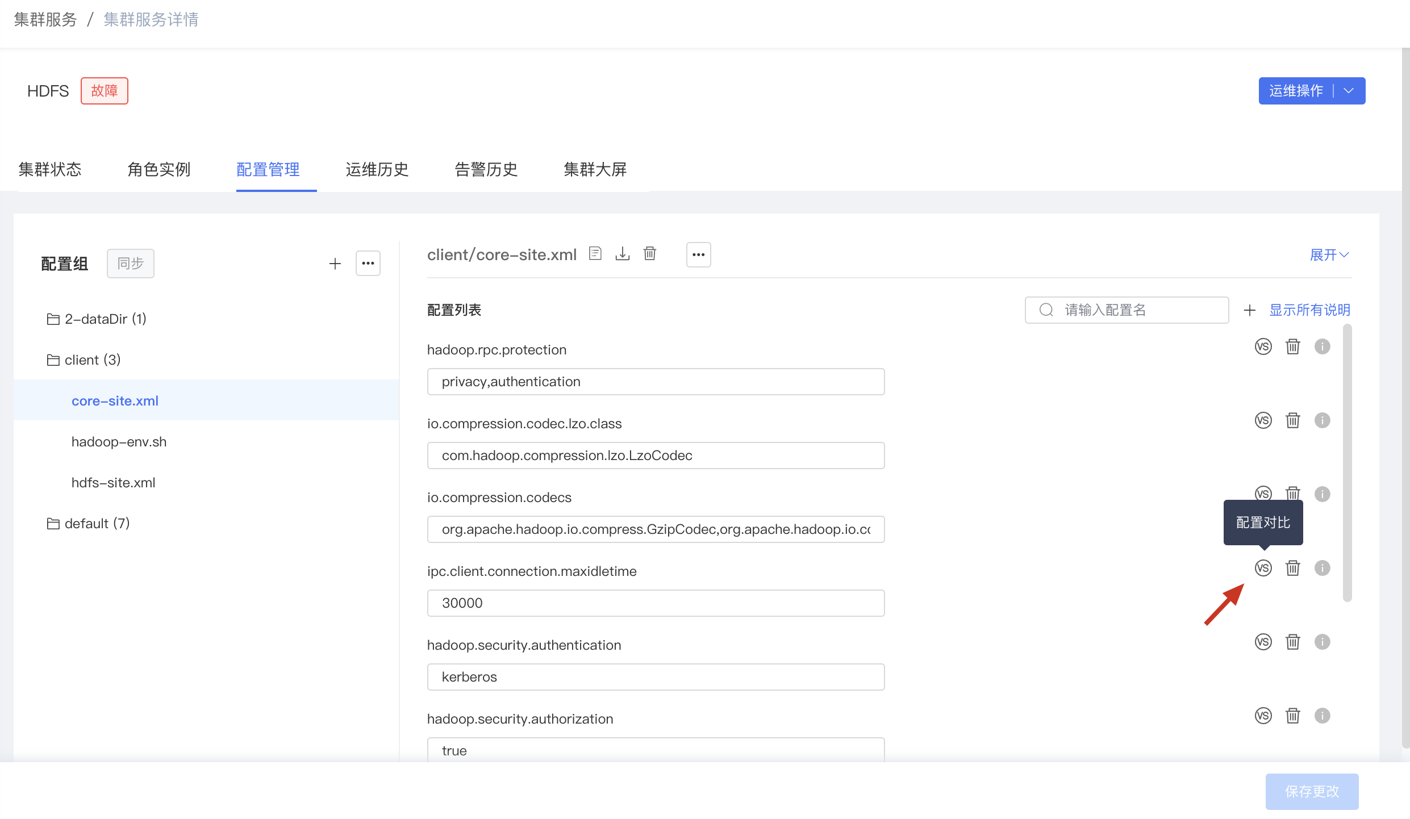Open the document preview icon beside core-site.xml
This screenshot has height=819, width=1410.
595,253
